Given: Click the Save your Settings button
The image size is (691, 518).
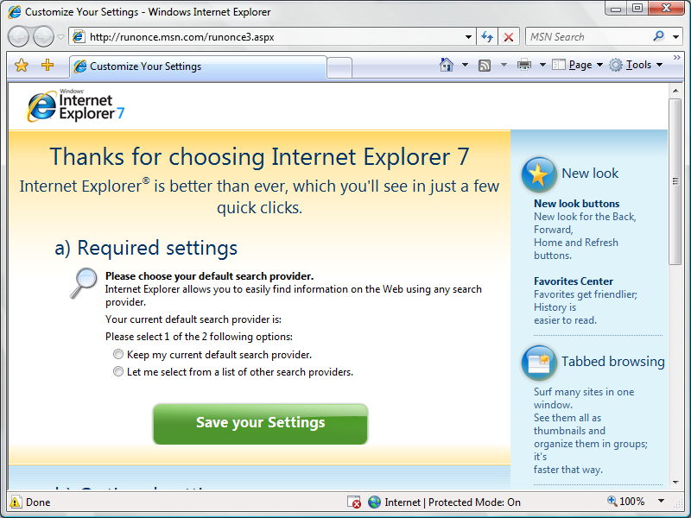Looking at the screenshot, I should click(261, 424).
